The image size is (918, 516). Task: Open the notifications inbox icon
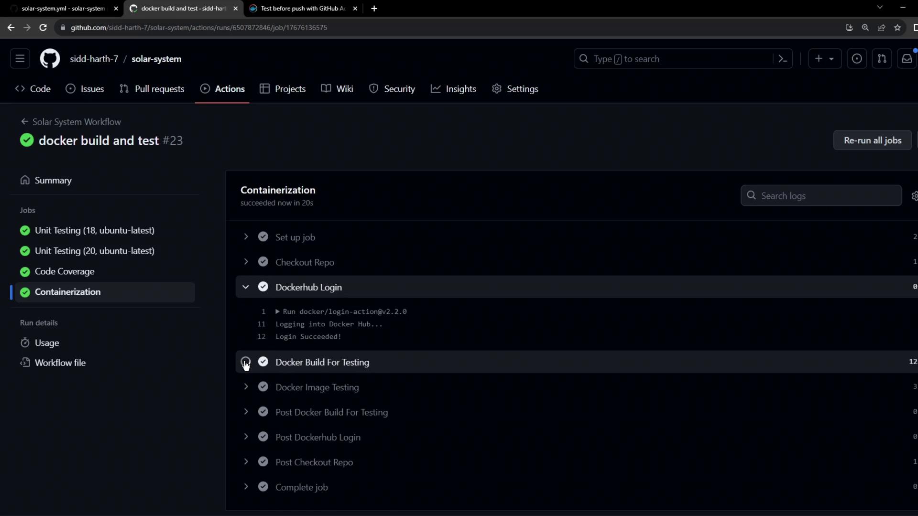907,59
